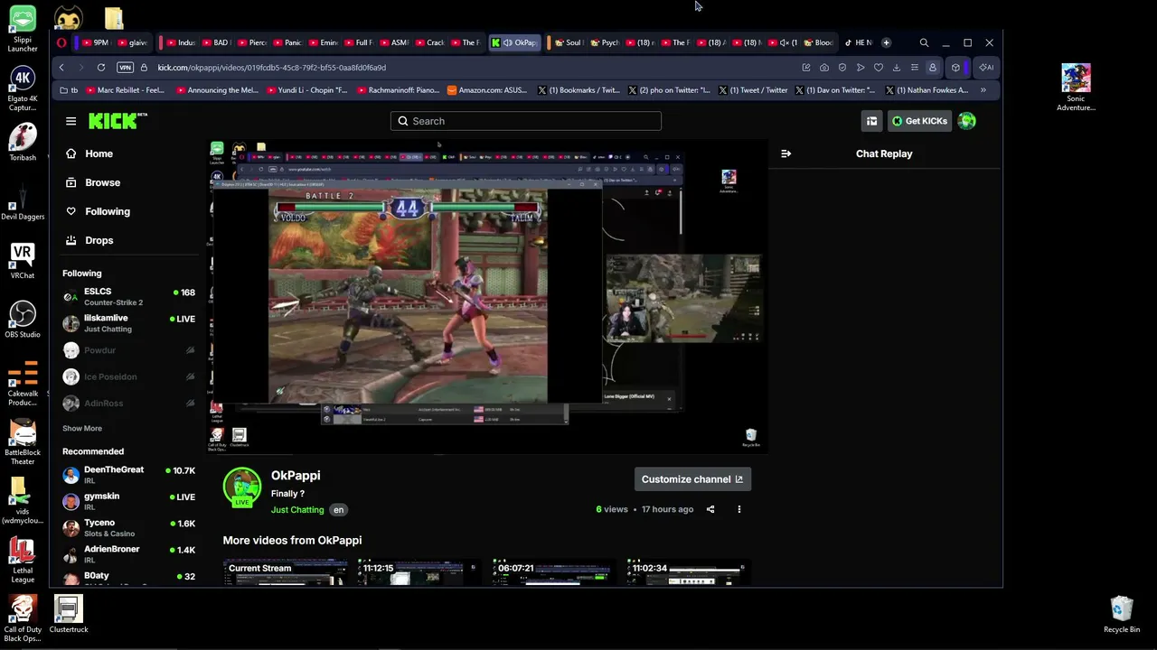The height and width of the screenshot is (650, 1157).
Task: Bookmark page with the heart icon
Action: click(x=878, y=68)
